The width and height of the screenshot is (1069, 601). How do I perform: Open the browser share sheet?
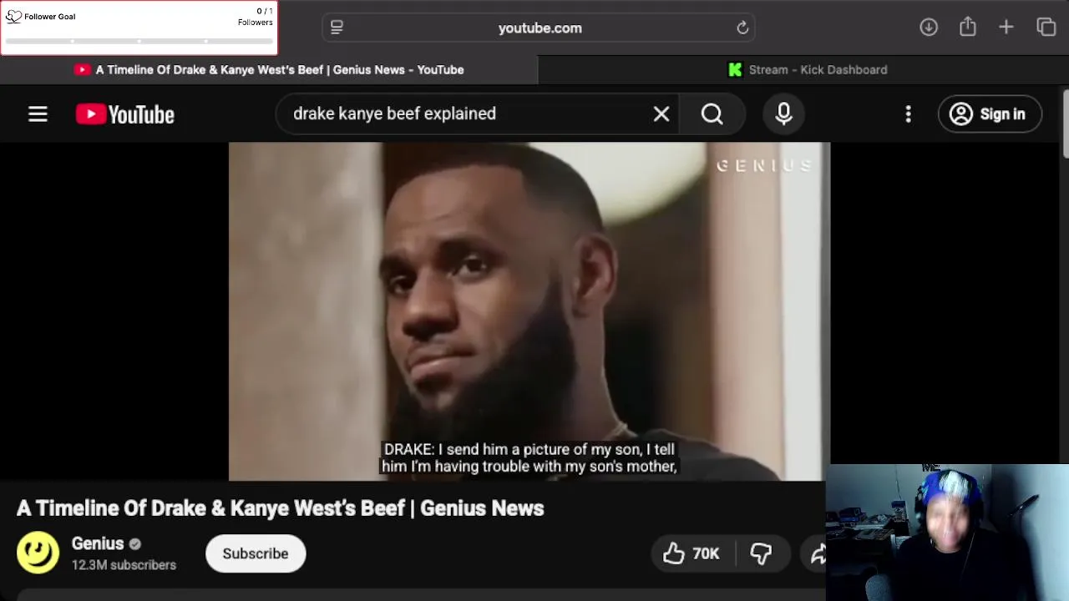pyautogui.click(x=967, y=27)
